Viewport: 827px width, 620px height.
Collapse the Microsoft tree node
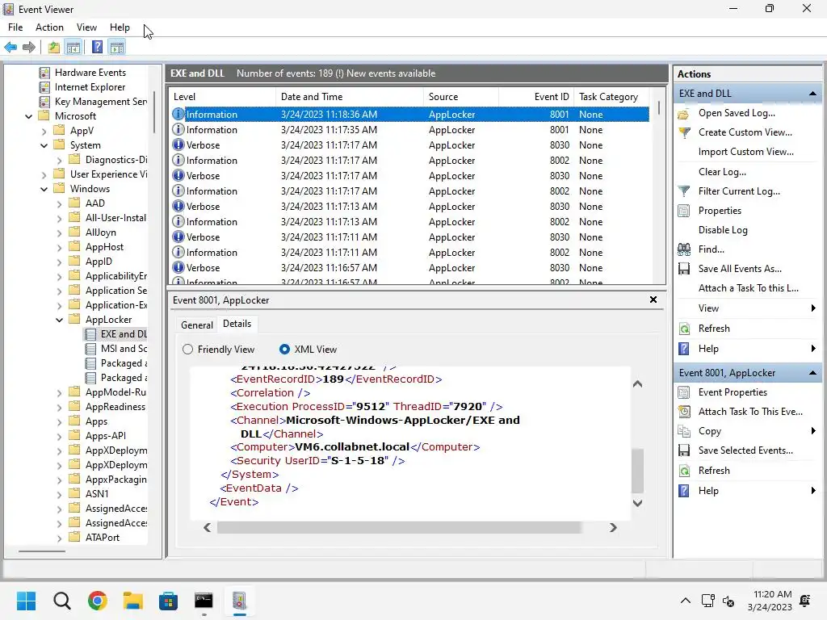(29, 116)
